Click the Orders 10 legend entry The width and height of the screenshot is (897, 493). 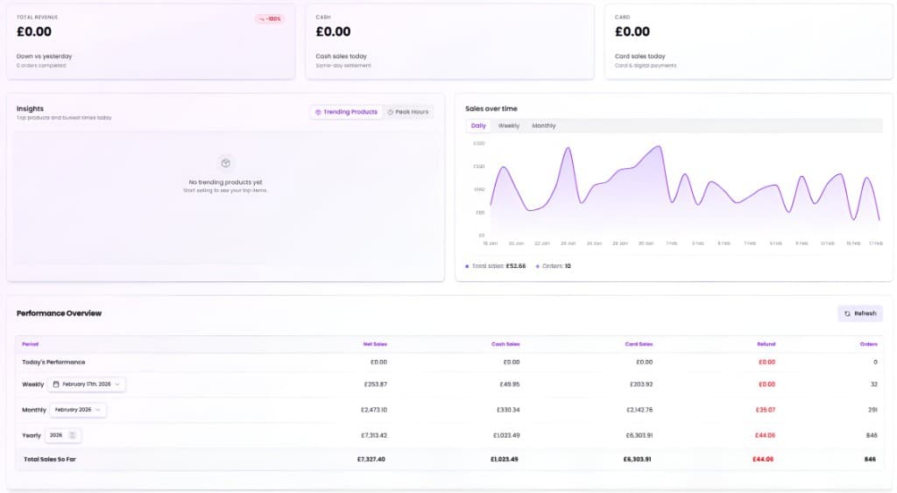tap(554, 266)
